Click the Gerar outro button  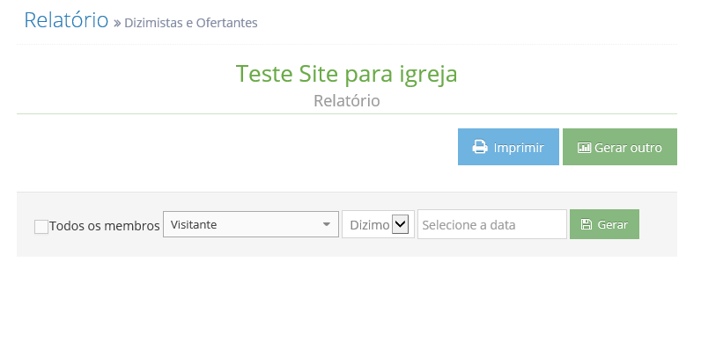[x=620, y=147]
